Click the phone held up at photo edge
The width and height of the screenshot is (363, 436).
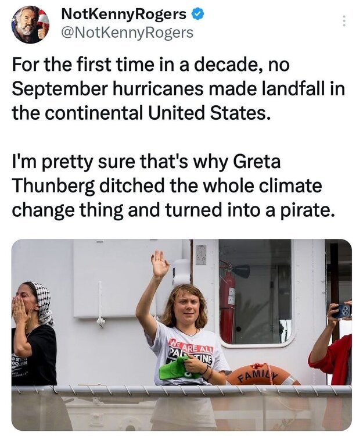tap(343, 310)
